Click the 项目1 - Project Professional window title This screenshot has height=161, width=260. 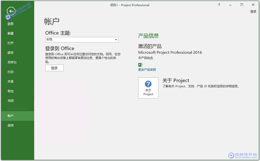coord(130,5)
